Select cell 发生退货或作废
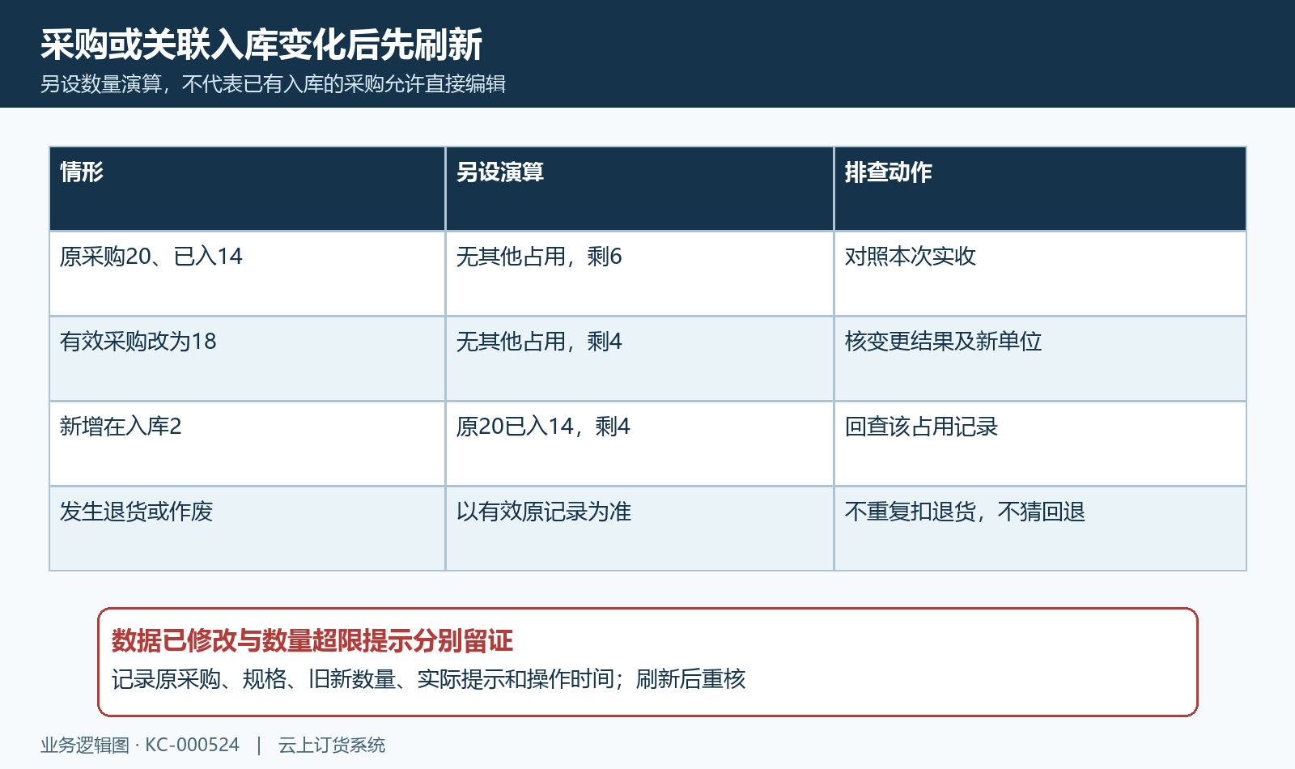The image size is (1295, 769). point(248,529)
